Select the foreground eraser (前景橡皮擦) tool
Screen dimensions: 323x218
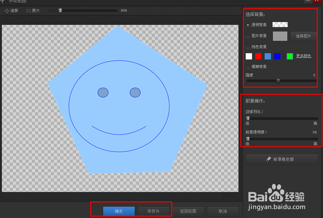[282, 159]
